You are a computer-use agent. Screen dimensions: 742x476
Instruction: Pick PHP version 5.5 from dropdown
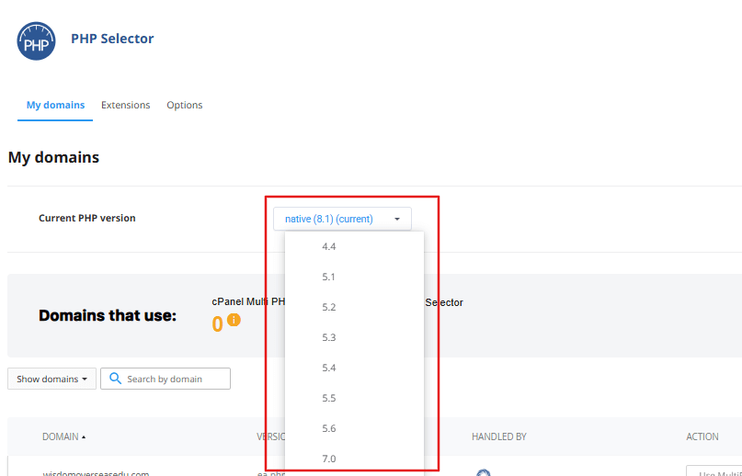pos(329,398)
